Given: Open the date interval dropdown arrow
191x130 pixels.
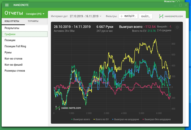Looking at the screenshot, I should [100, 16].
